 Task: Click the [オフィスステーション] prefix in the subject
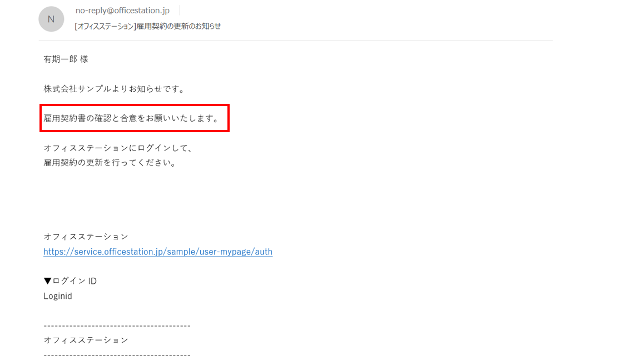[x=106, y=27]
